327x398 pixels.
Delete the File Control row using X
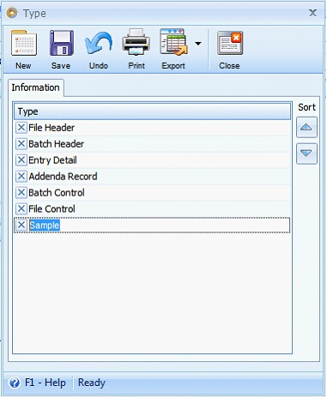[x=21, y=208]
